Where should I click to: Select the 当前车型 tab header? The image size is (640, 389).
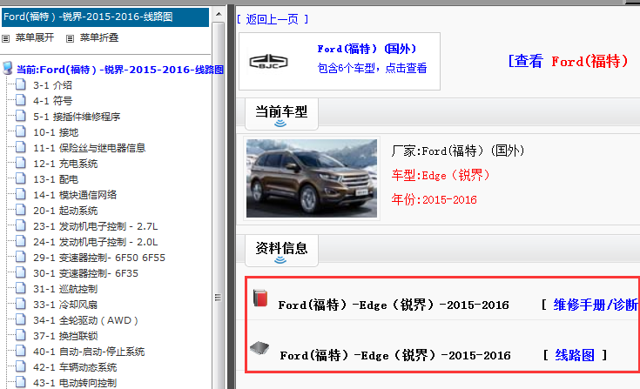coord(281,114)
